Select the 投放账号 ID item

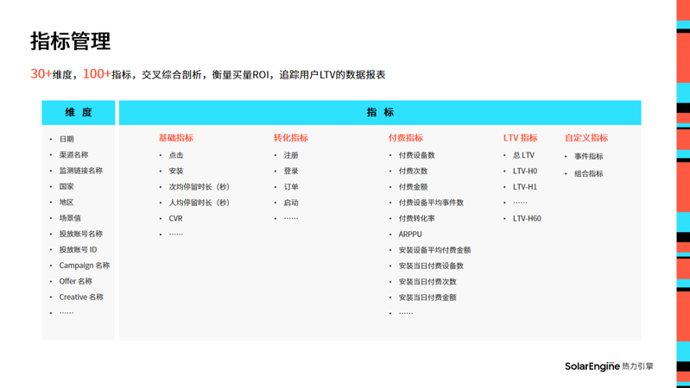[79, 249]
